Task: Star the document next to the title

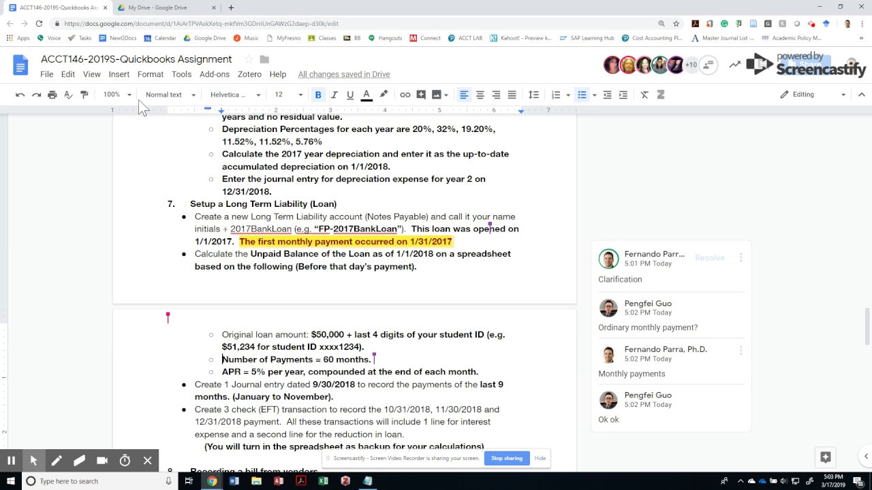Action: [249, 59]
